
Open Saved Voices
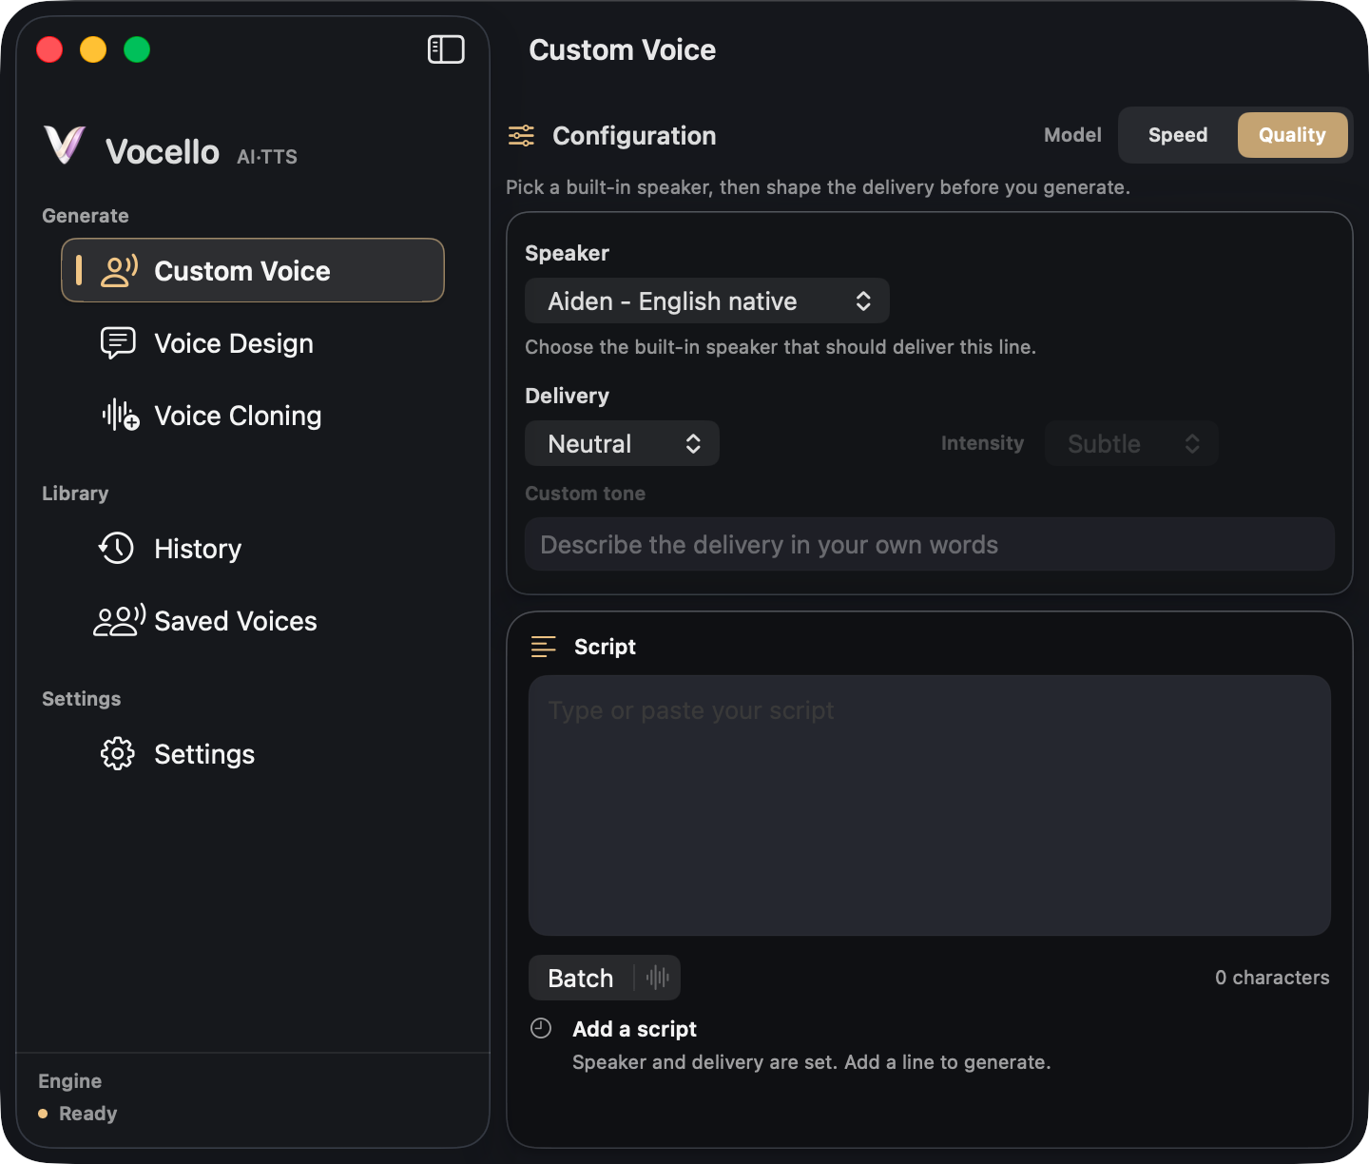pos(253,621)
